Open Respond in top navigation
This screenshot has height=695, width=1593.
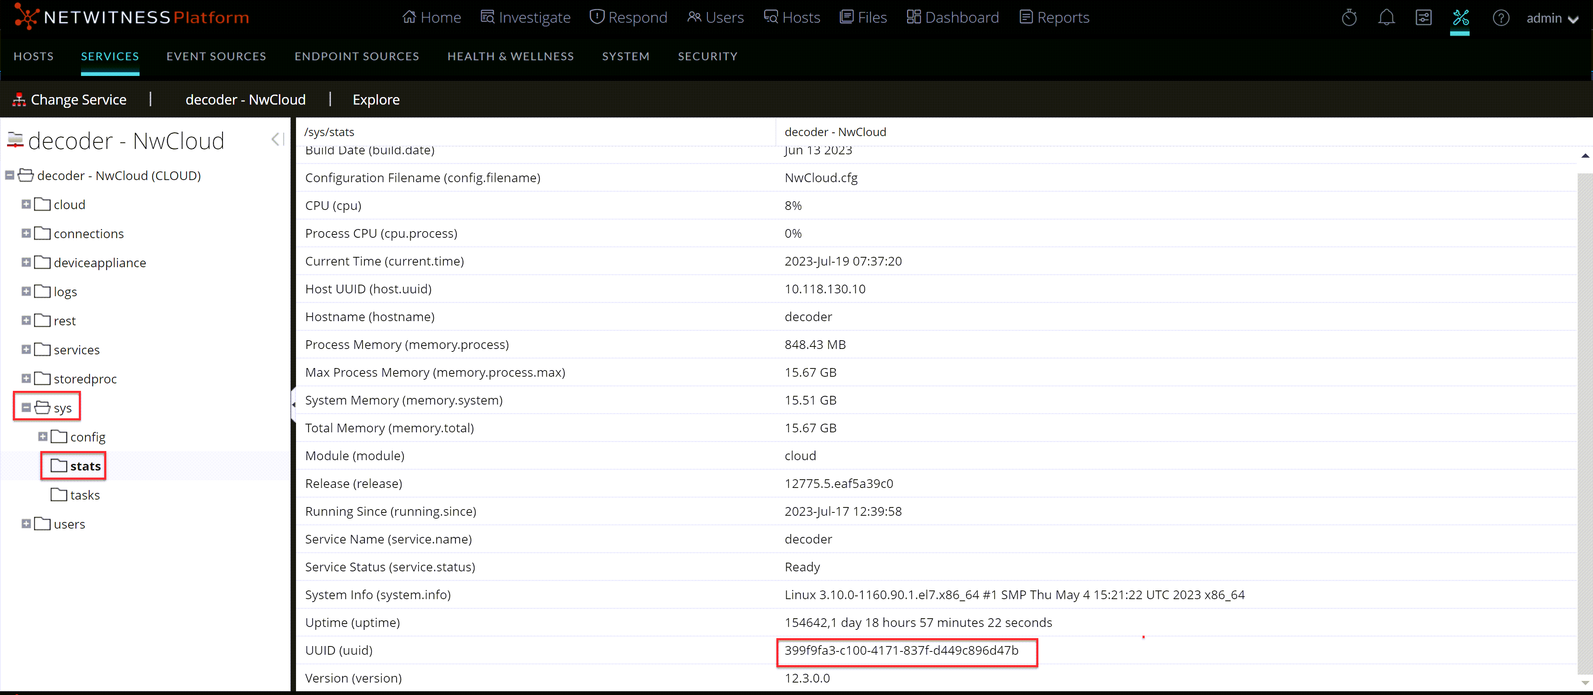[628, 17]
